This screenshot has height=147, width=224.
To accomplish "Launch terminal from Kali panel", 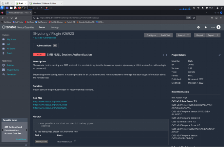I will pyautogui.click(x=23, y=8).
